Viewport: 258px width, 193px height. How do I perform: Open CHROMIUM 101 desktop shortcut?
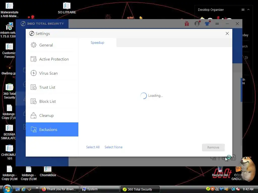[x=9, y=152]
